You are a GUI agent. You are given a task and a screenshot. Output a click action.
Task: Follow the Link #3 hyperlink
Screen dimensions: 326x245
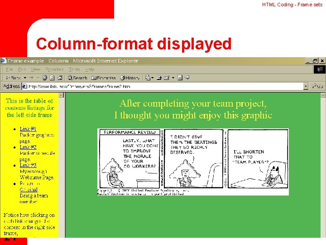[28, 165]
